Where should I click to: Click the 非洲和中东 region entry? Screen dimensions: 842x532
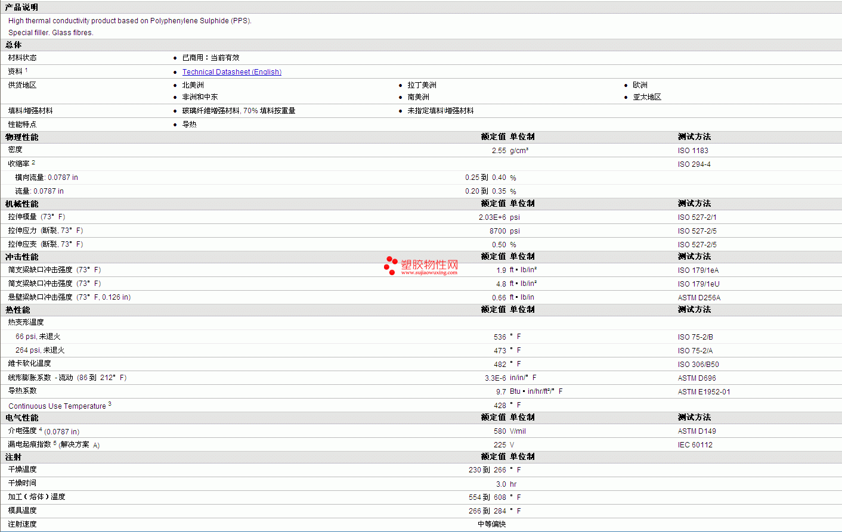pyautogui.click(x=200, y=97)
